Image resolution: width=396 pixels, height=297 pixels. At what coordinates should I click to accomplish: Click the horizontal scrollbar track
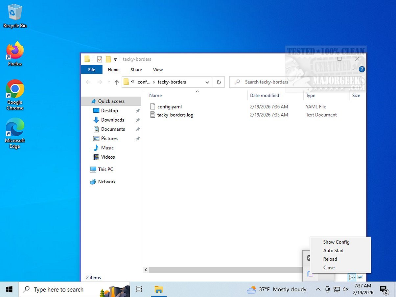coord(223,270)
